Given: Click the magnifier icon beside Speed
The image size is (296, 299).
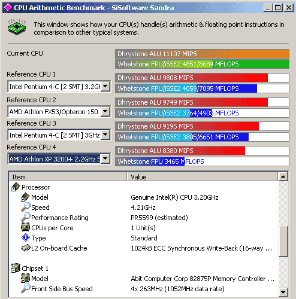Looking at the screenshot, I should click(x=26, y=207).
